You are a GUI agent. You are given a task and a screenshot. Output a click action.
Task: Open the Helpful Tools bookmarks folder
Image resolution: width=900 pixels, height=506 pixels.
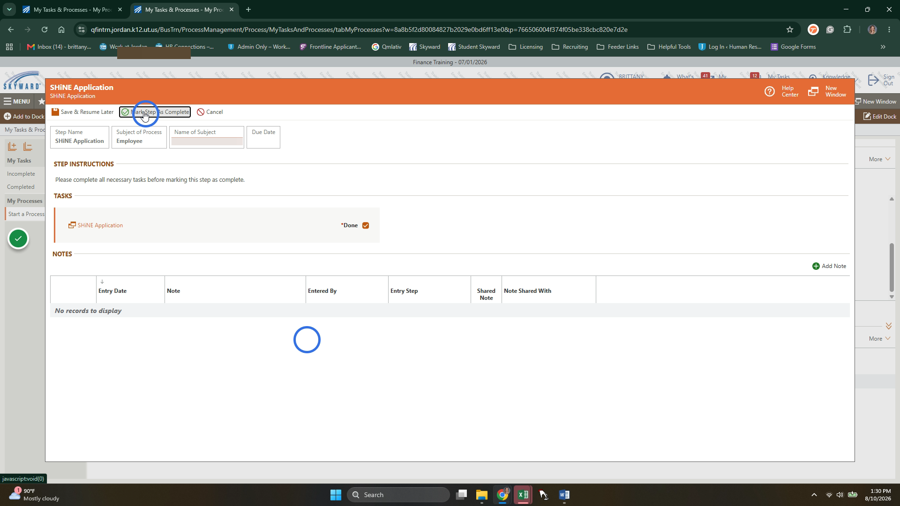click(669, 47)
